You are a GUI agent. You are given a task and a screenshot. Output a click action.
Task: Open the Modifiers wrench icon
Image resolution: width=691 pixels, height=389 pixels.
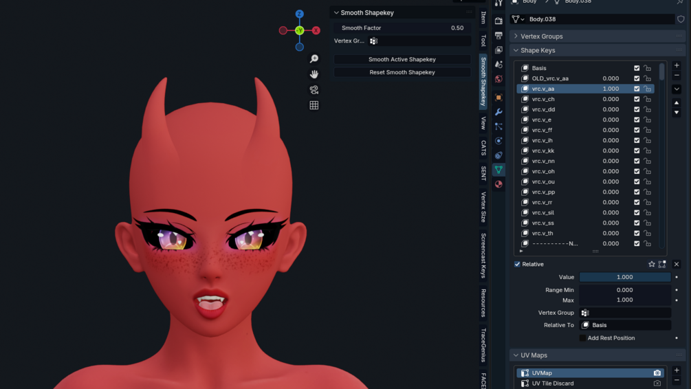tap(498, 112)
